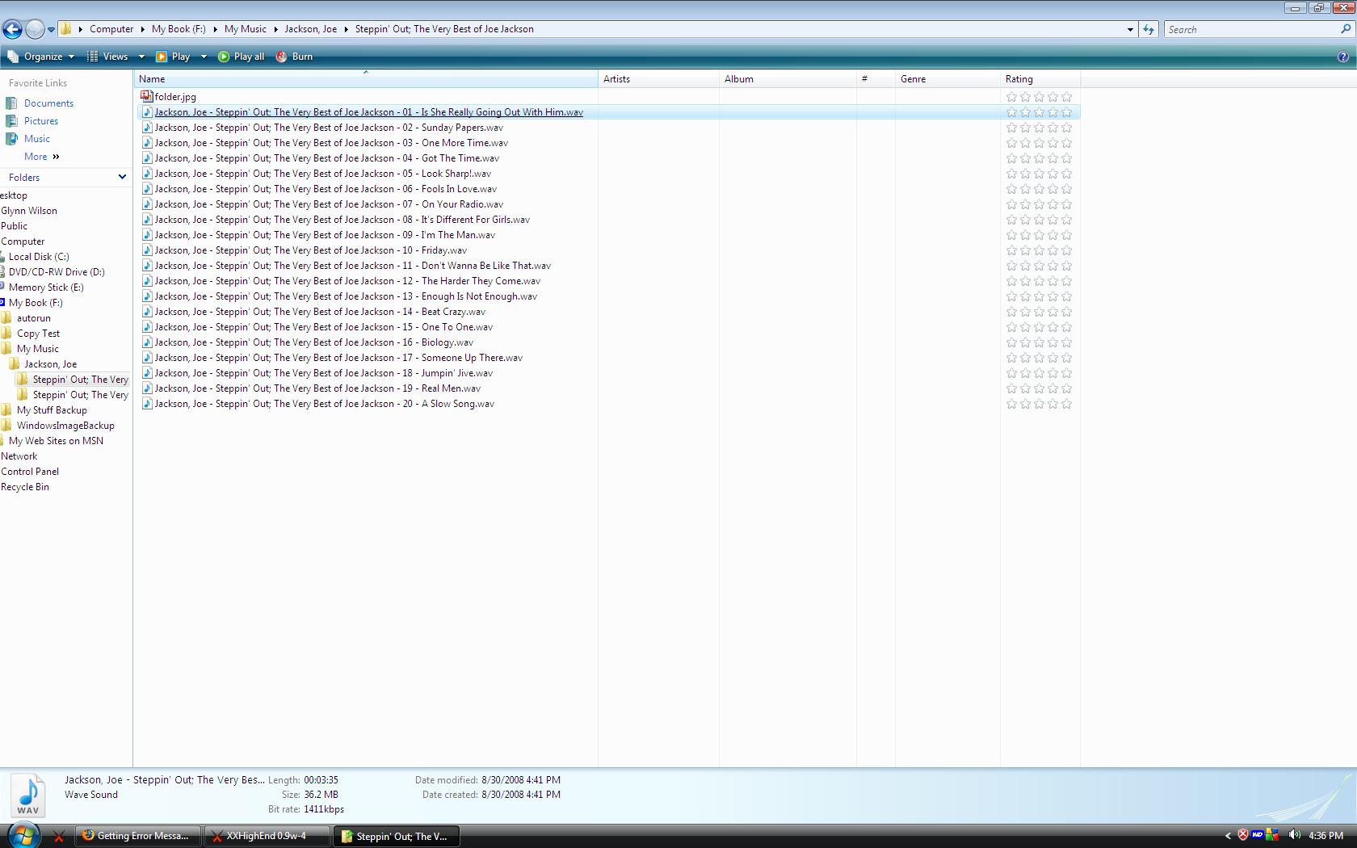
Task: Click the search magnifier icon
Action: click(1346, 29)
